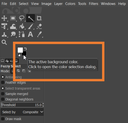This screenshot has width=128, height=123.
Task: Click the Threshold value stepper arrows
Action: point(43,105)
